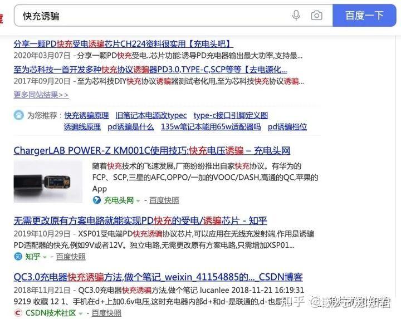Open the CSDN技术社区 source link
Screen dimensions: 401x319
point(50,313)
